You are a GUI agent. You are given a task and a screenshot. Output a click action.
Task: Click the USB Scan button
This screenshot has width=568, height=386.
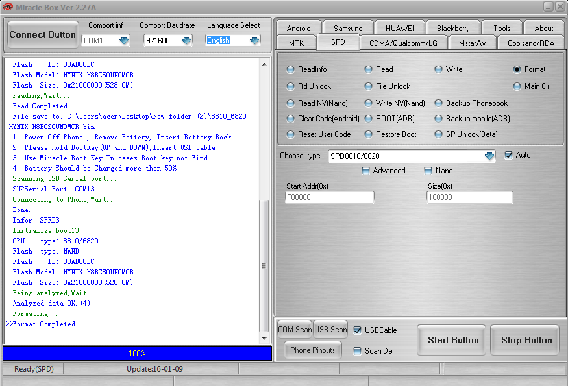click(330, 330)
